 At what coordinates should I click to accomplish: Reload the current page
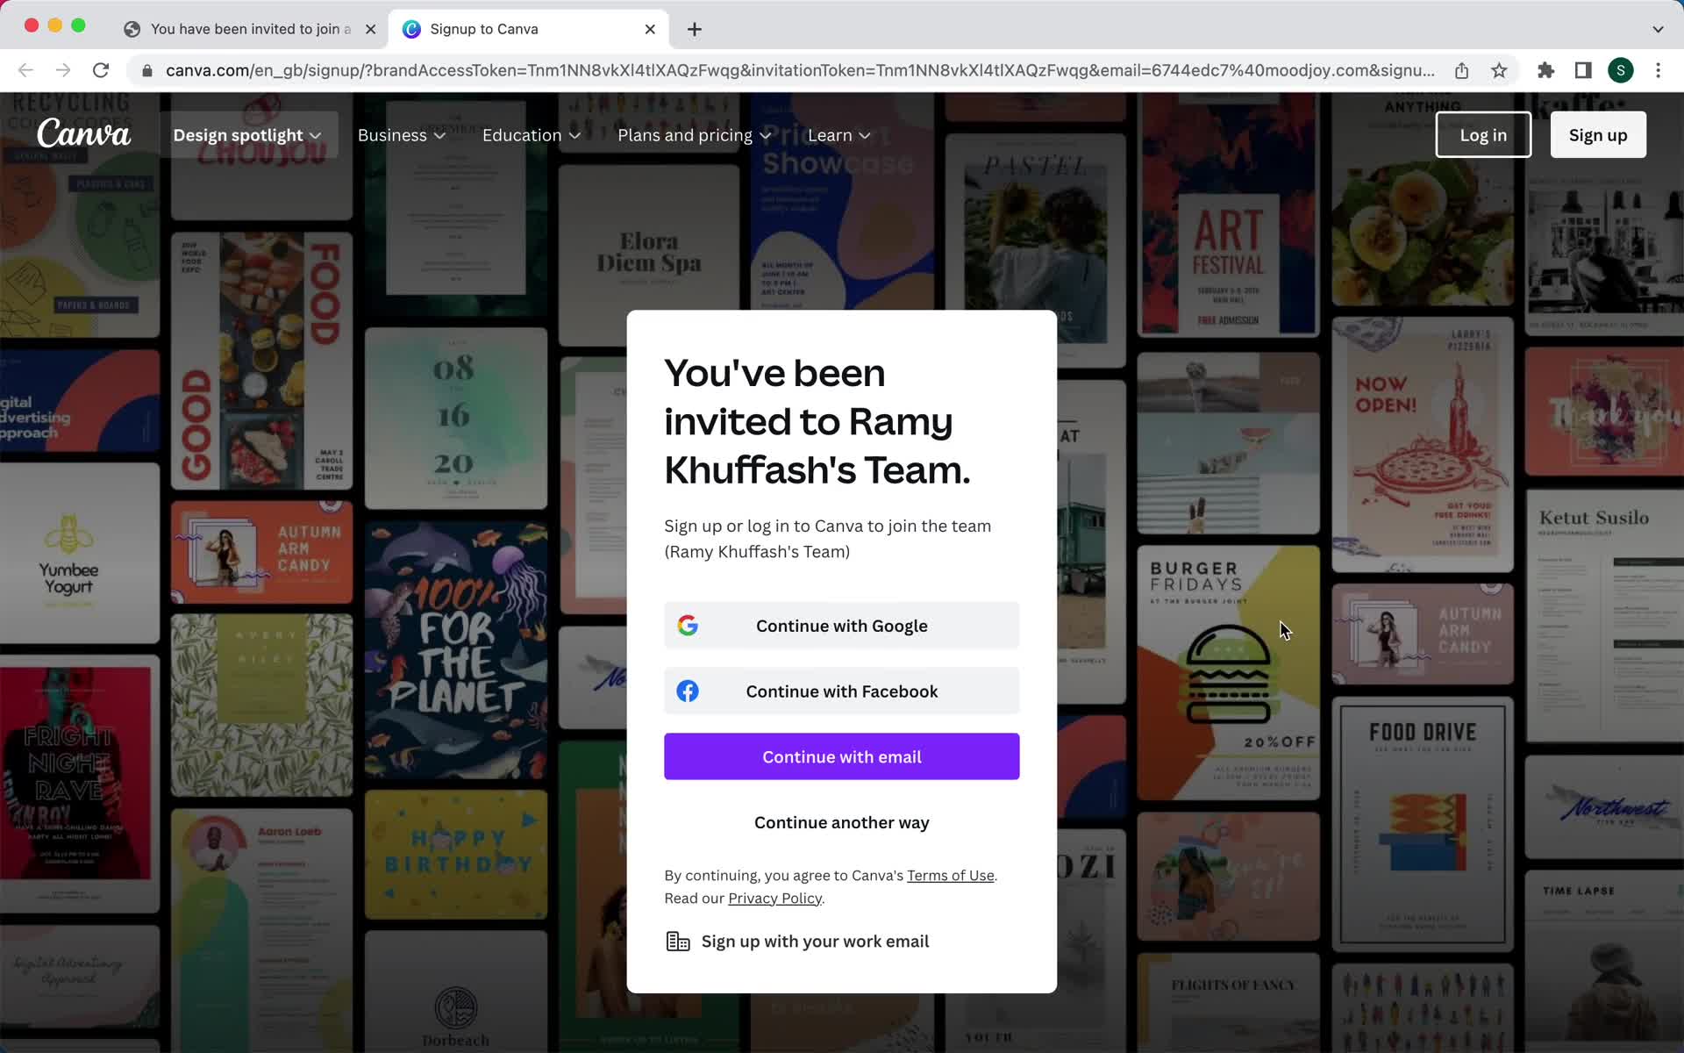[101, 70]
